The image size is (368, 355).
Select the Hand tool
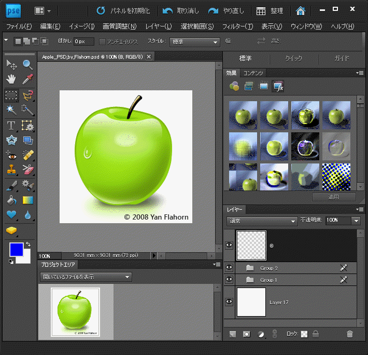click(x=11, y=79)
